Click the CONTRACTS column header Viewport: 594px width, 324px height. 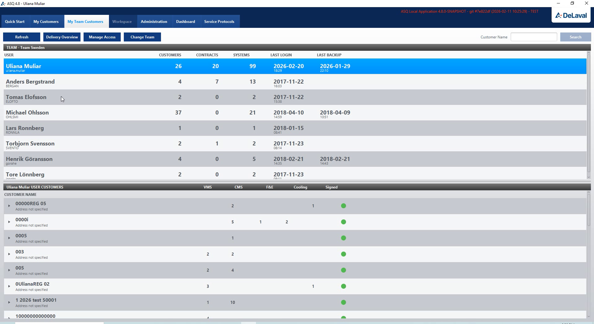click(x=207, y=55)
